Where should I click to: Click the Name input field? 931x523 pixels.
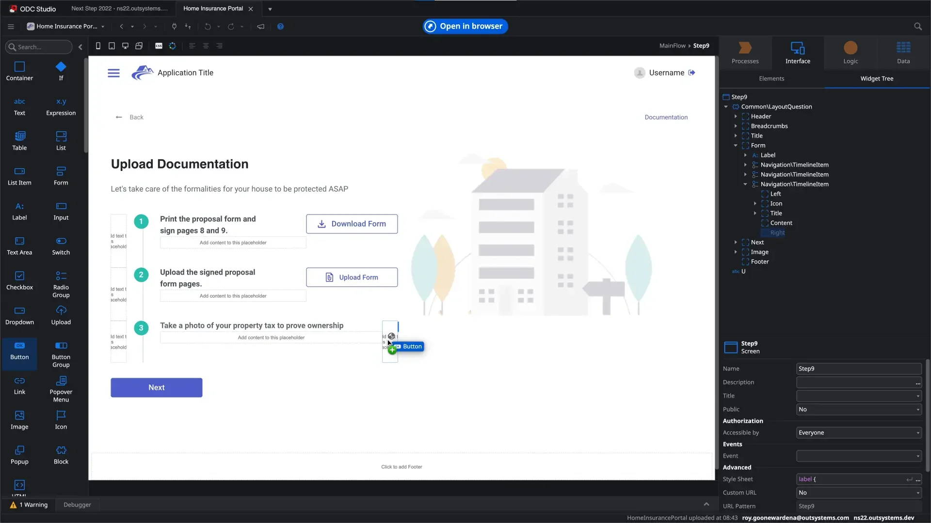click(x=858, y=369)
